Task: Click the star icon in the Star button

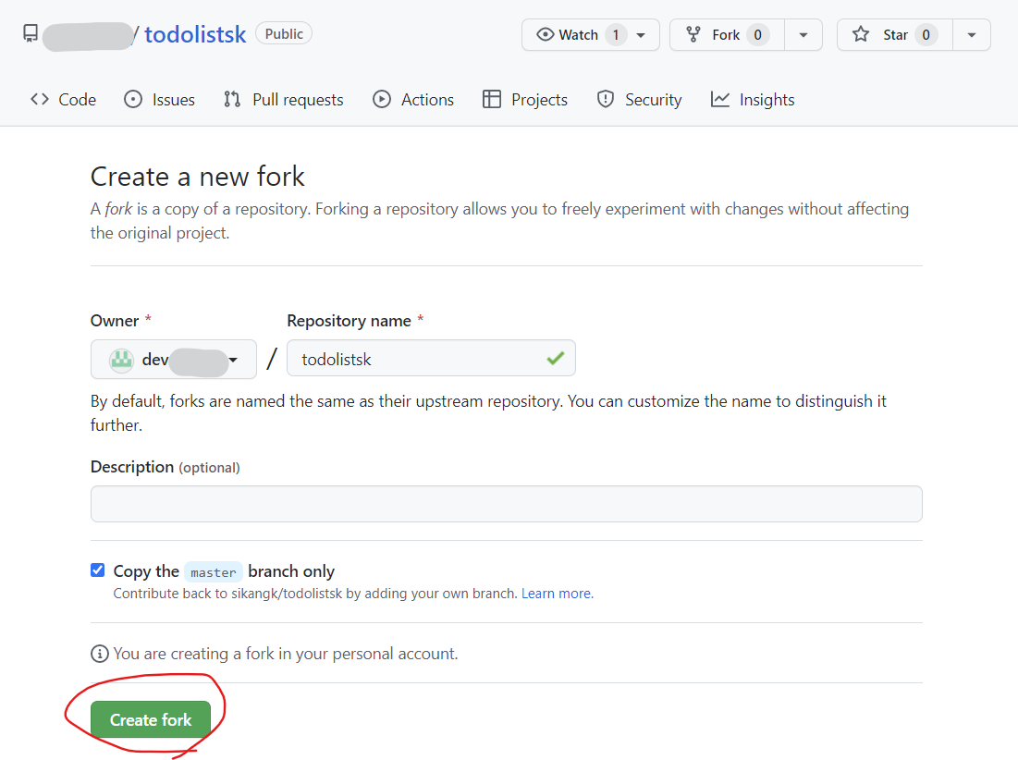Action: click(x=861, y=34)
